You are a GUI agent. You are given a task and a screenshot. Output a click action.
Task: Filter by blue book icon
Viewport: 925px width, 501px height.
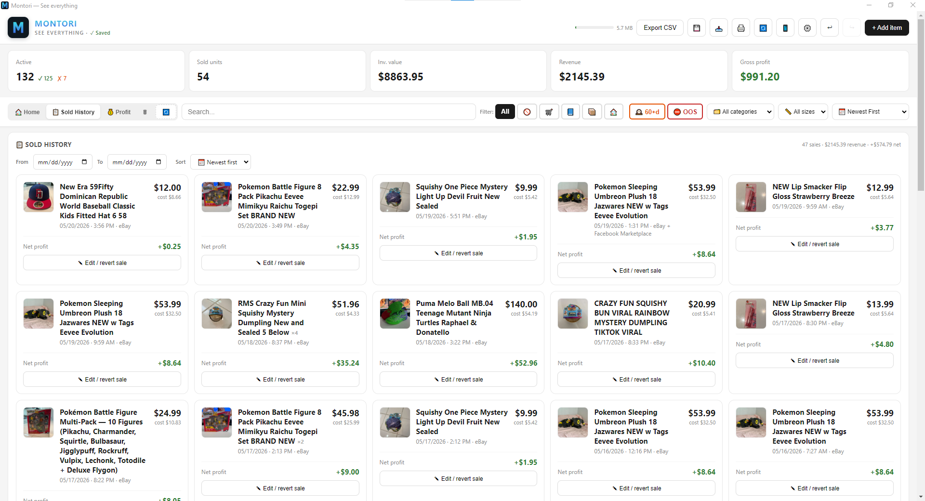(570, 112)
